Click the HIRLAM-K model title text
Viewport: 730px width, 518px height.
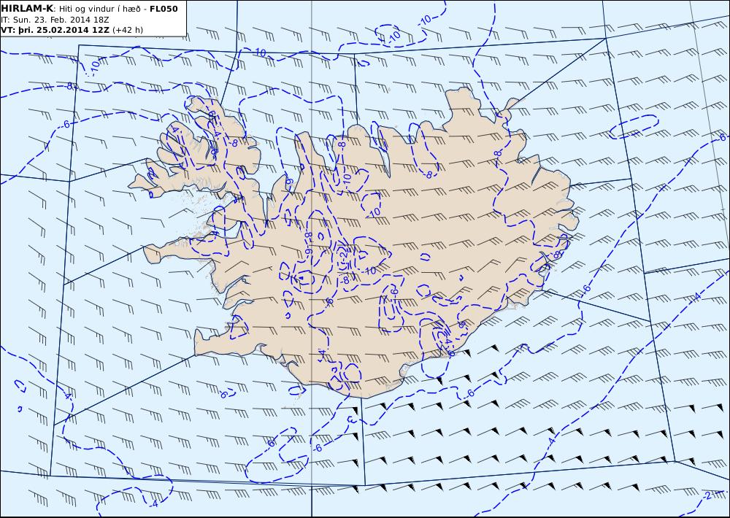(x=27, y=9)
